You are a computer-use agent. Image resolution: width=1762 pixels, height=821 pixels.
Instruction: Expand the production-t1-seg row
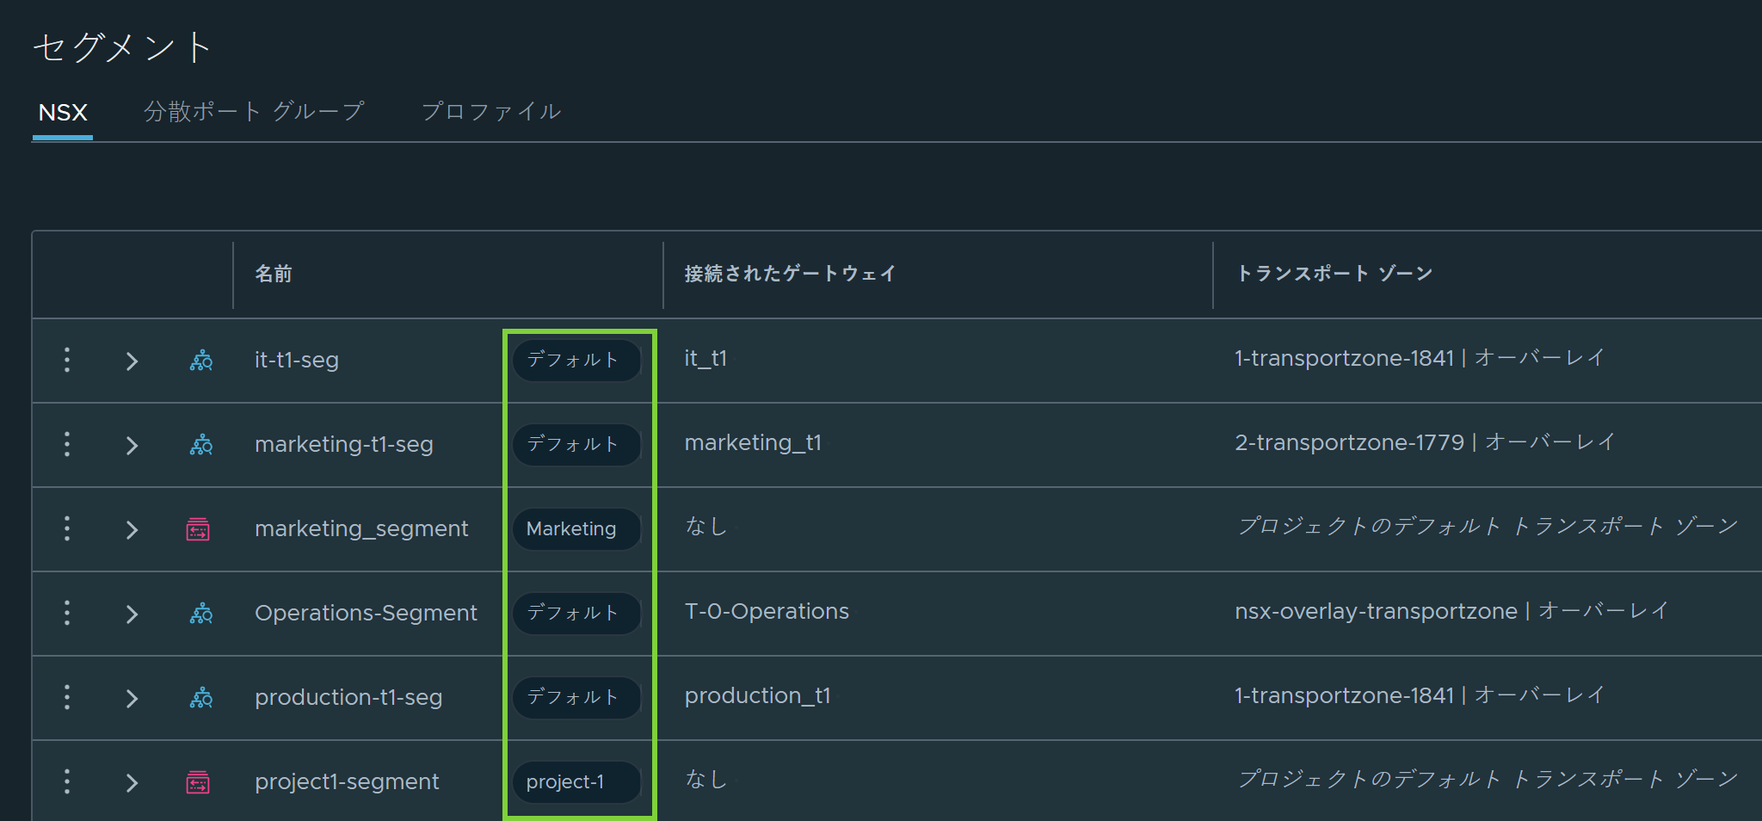tap(132, 698)
